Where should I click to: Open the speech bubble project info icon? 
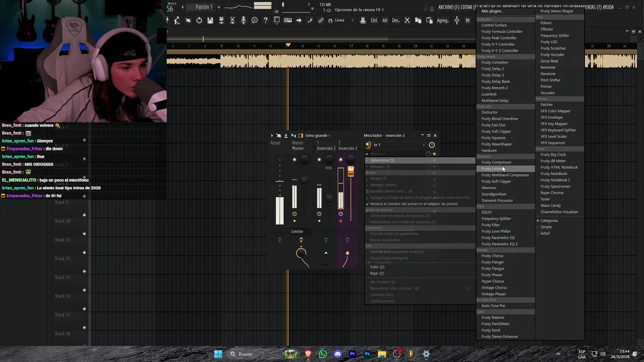(x=255, y=20)
